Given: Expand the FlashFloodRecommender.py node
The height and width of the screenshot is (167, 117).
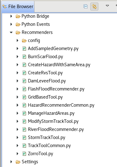Looking at the screenshot, I should tap(17, 89).
